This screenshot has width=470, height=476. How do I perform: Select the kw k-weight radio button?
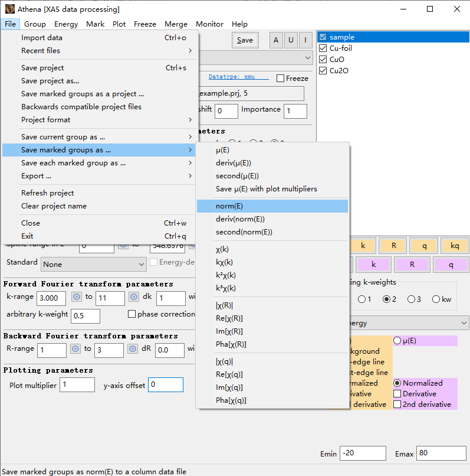pos(436,299)
